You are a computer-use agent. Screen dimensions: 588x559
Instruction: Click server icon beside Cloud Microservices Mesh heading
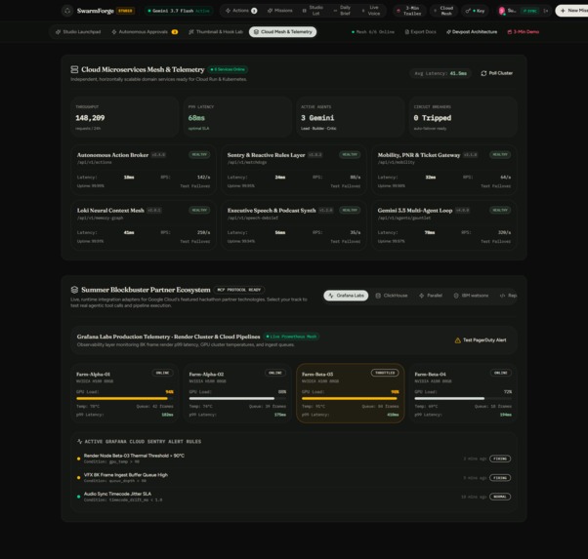tap(74, 69)
